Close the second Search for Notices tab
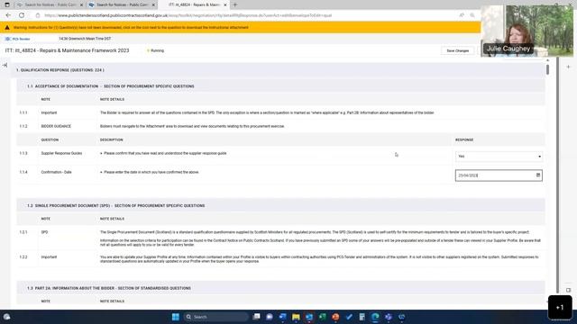This screenshot has width=577, height=324. pyautogui.click(x=153, y=4)
